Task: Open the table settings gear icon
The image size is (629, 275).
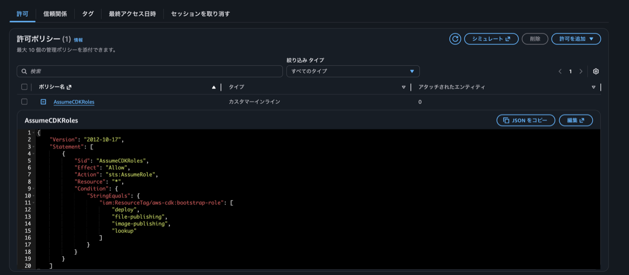Action: (596, 71)
